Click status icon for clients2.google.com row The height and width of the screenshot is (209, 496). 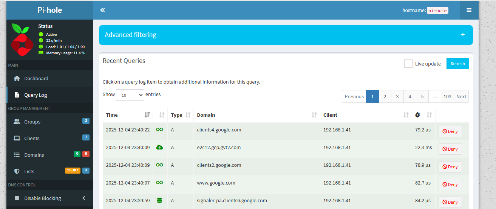pos(159,165)
